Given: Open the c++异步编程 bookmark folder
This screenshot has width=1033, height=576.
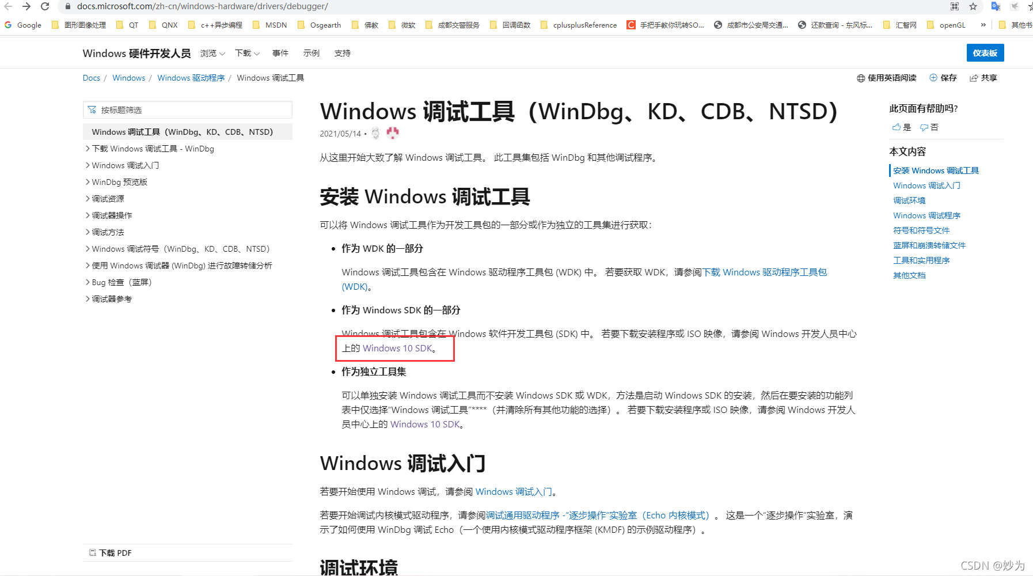Looking at the screenshot, I should pos(215,25).
